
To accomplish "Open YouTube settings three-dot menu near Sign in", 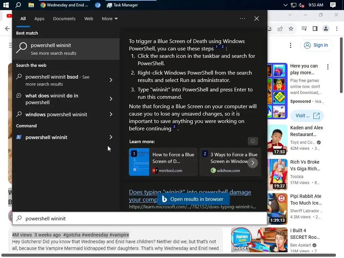I will coord(291,45).
